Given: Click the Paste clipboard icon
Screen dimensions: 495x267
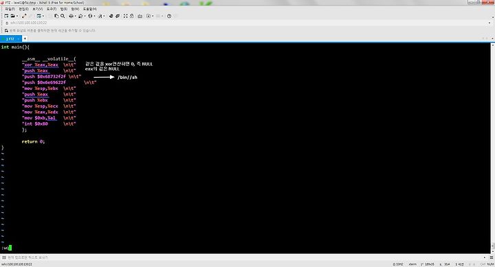Looking at the screenshot, I should (56, 16).
